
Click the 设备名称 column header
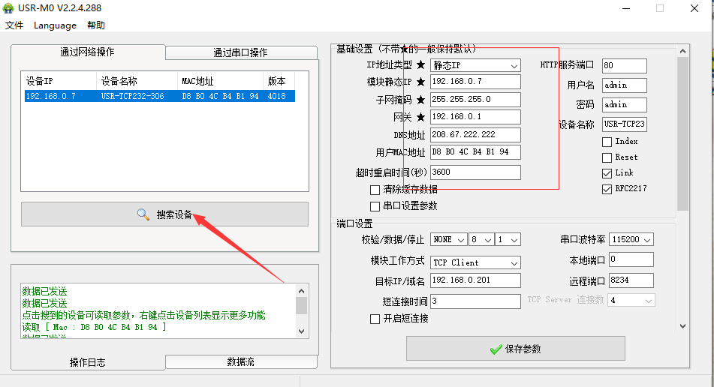[137, 82]
